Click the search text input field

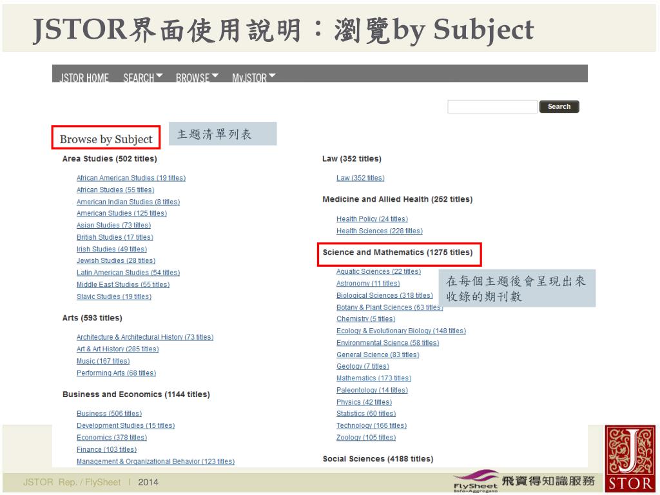(492, 106)
